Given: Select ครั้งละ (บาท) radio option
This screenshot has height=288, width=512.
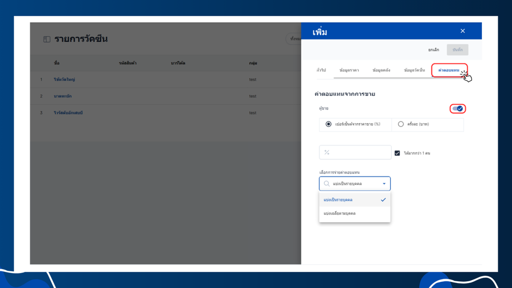Looking at the screenshot, I should [401, 124].
